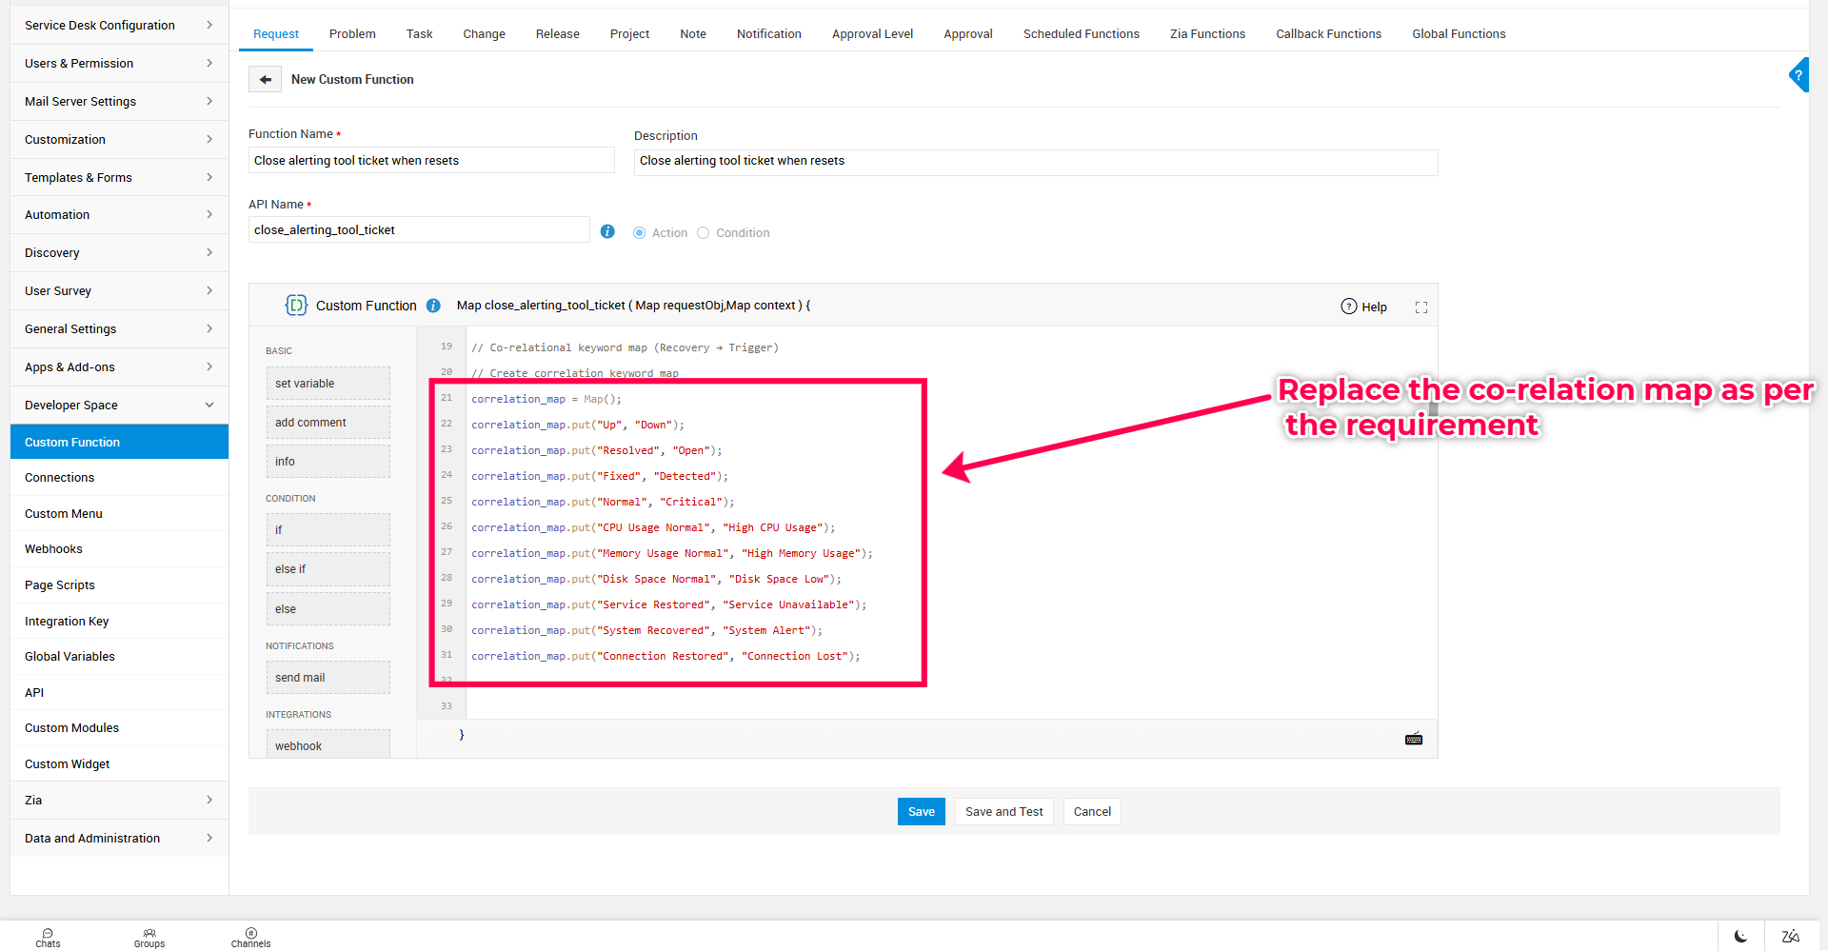Image resolution: width=1828 pixels, height=951 pixels.
Task: Switch to the Global Functions tab
Action: tap(1458, 34)
